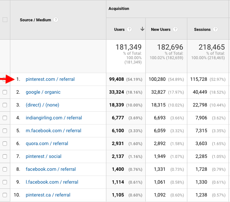Click New Users value 6,693
230x202 pixels.
click(x=160, y=118)
